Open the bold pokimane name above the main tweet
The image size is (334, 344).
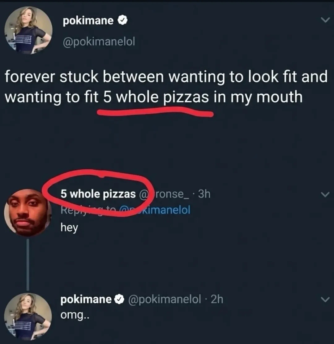[88, 21]
